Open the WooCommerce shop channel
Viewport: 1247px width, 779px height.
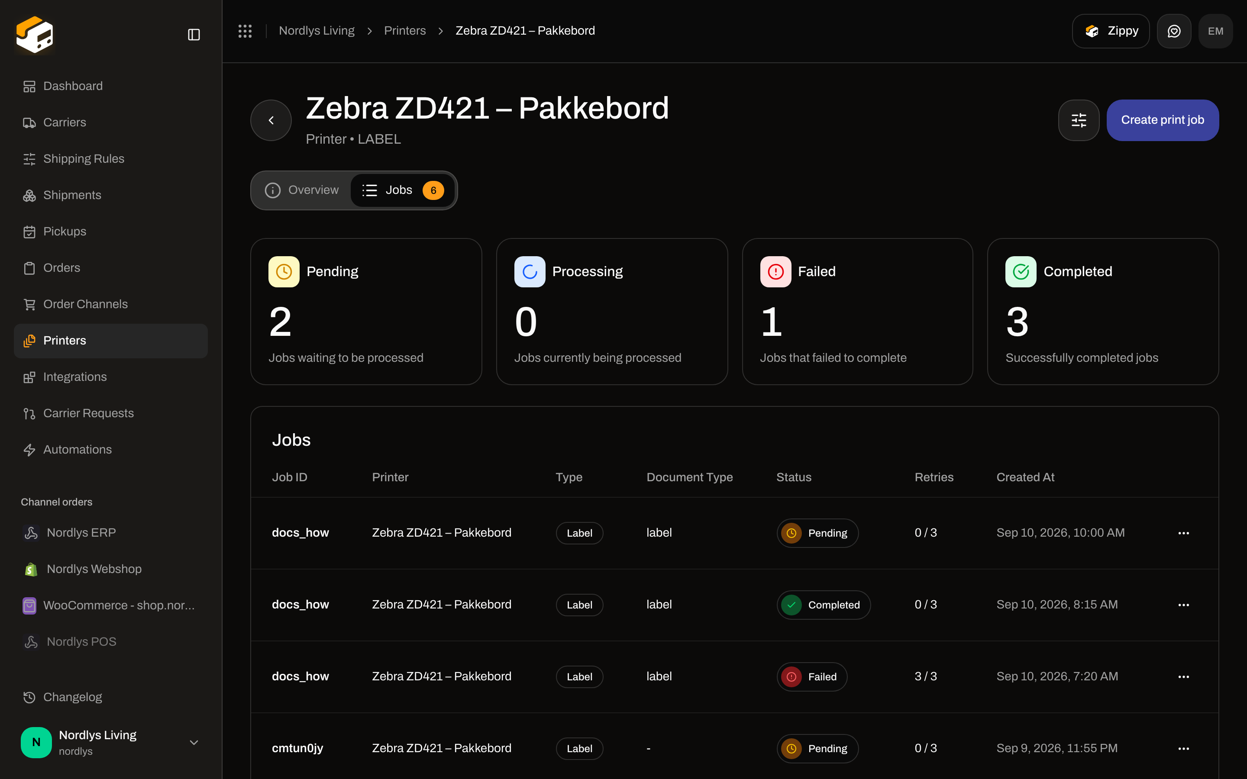(111, 605)
